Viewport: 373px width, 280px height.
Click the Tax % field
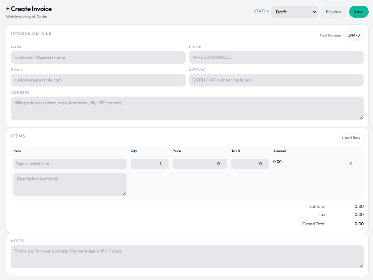250,163
